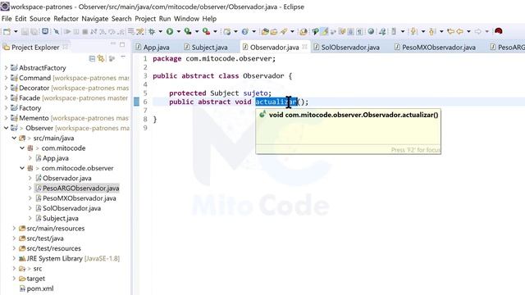
Task: Toggle Mark Occurrences highlighter icon
Action: point(324,31)
